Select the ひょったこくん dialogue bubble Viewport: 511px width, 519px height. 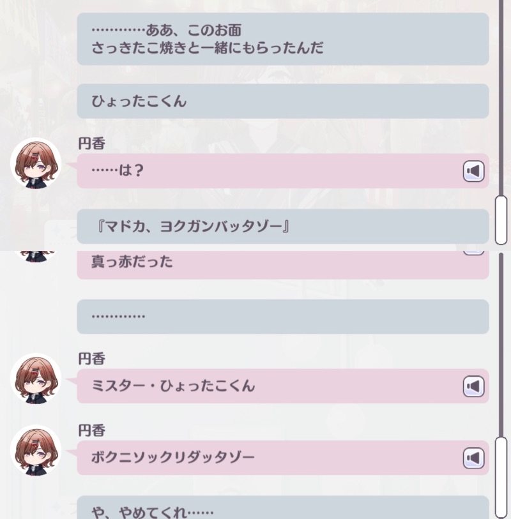(x=283, y=102)
